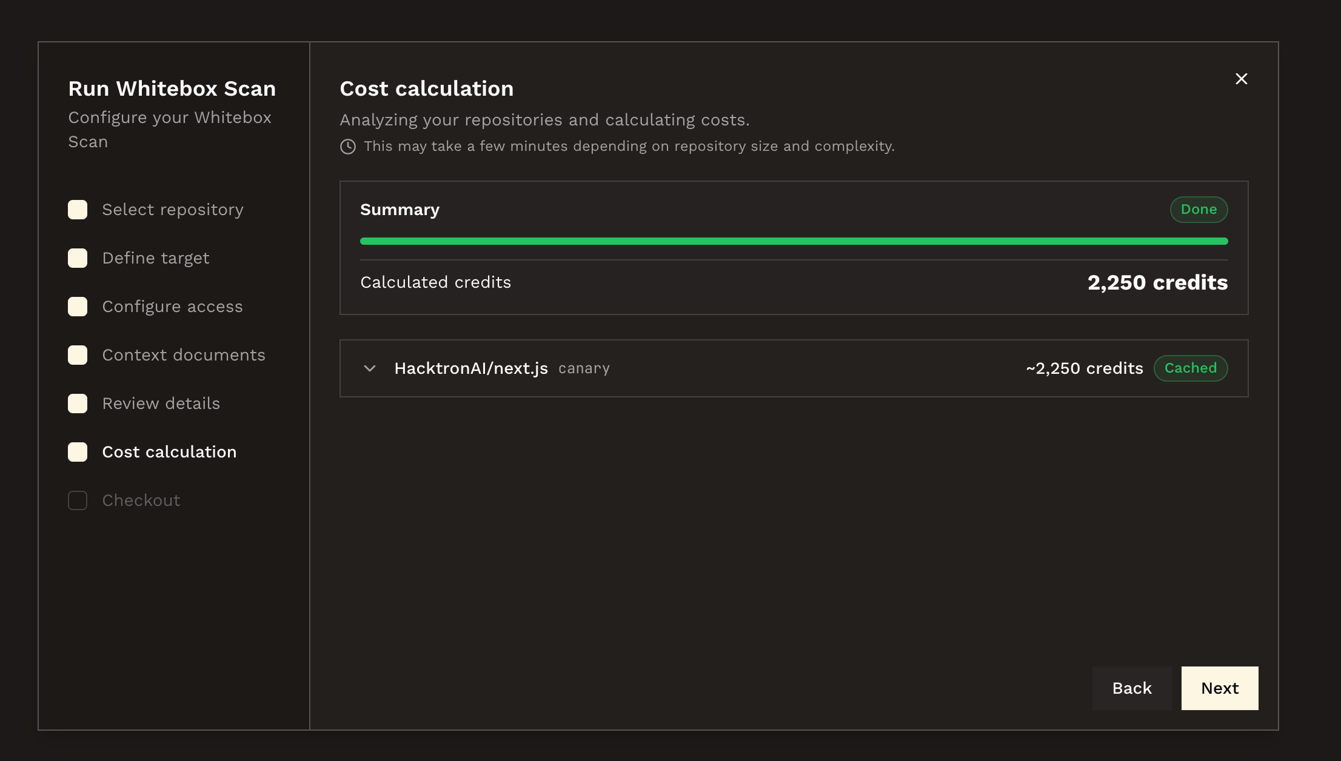The width and height of the screenshot is (1341, 761).
Task: Click the empty Checkout step checkbox
Action: [x=78, y=500]
